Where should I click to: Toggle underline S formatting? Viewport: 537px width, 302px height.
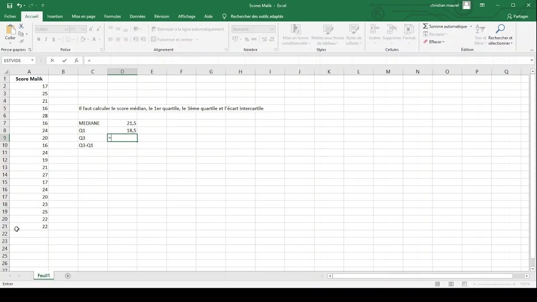click(x=53, y=39)
